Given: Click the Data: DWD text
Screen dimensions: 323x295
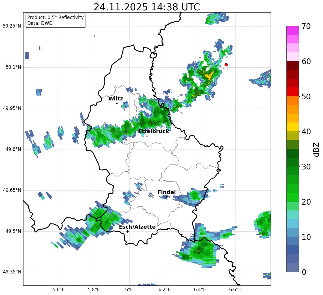Looking at the screenshot, I should pyautogui.click(x=40, y=23).
